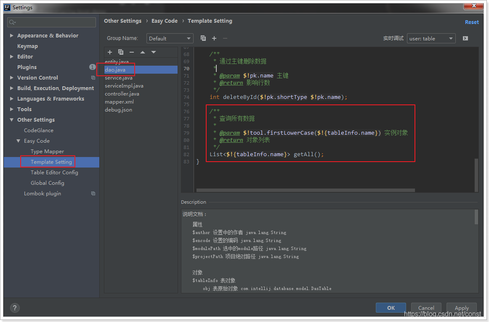Click the settings search magnifier icon
Viewport: 489px width, 322px height.
[12, 22]
